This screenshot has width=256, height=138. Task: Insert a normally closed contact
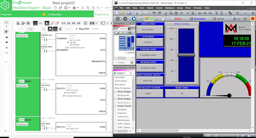pos(69,23)
